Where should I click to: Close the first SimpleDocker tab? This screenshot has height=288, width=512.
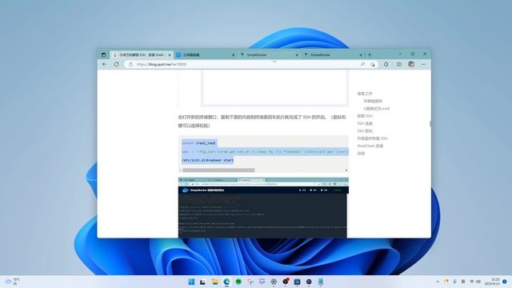(x=297, y=55)
